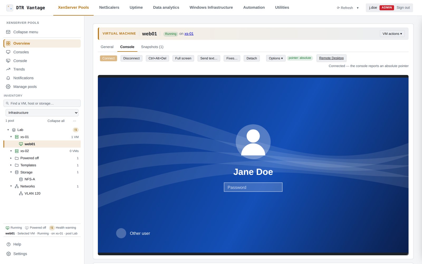
Task: Click the NFS-A storage icon
Action: click(21, 179)
